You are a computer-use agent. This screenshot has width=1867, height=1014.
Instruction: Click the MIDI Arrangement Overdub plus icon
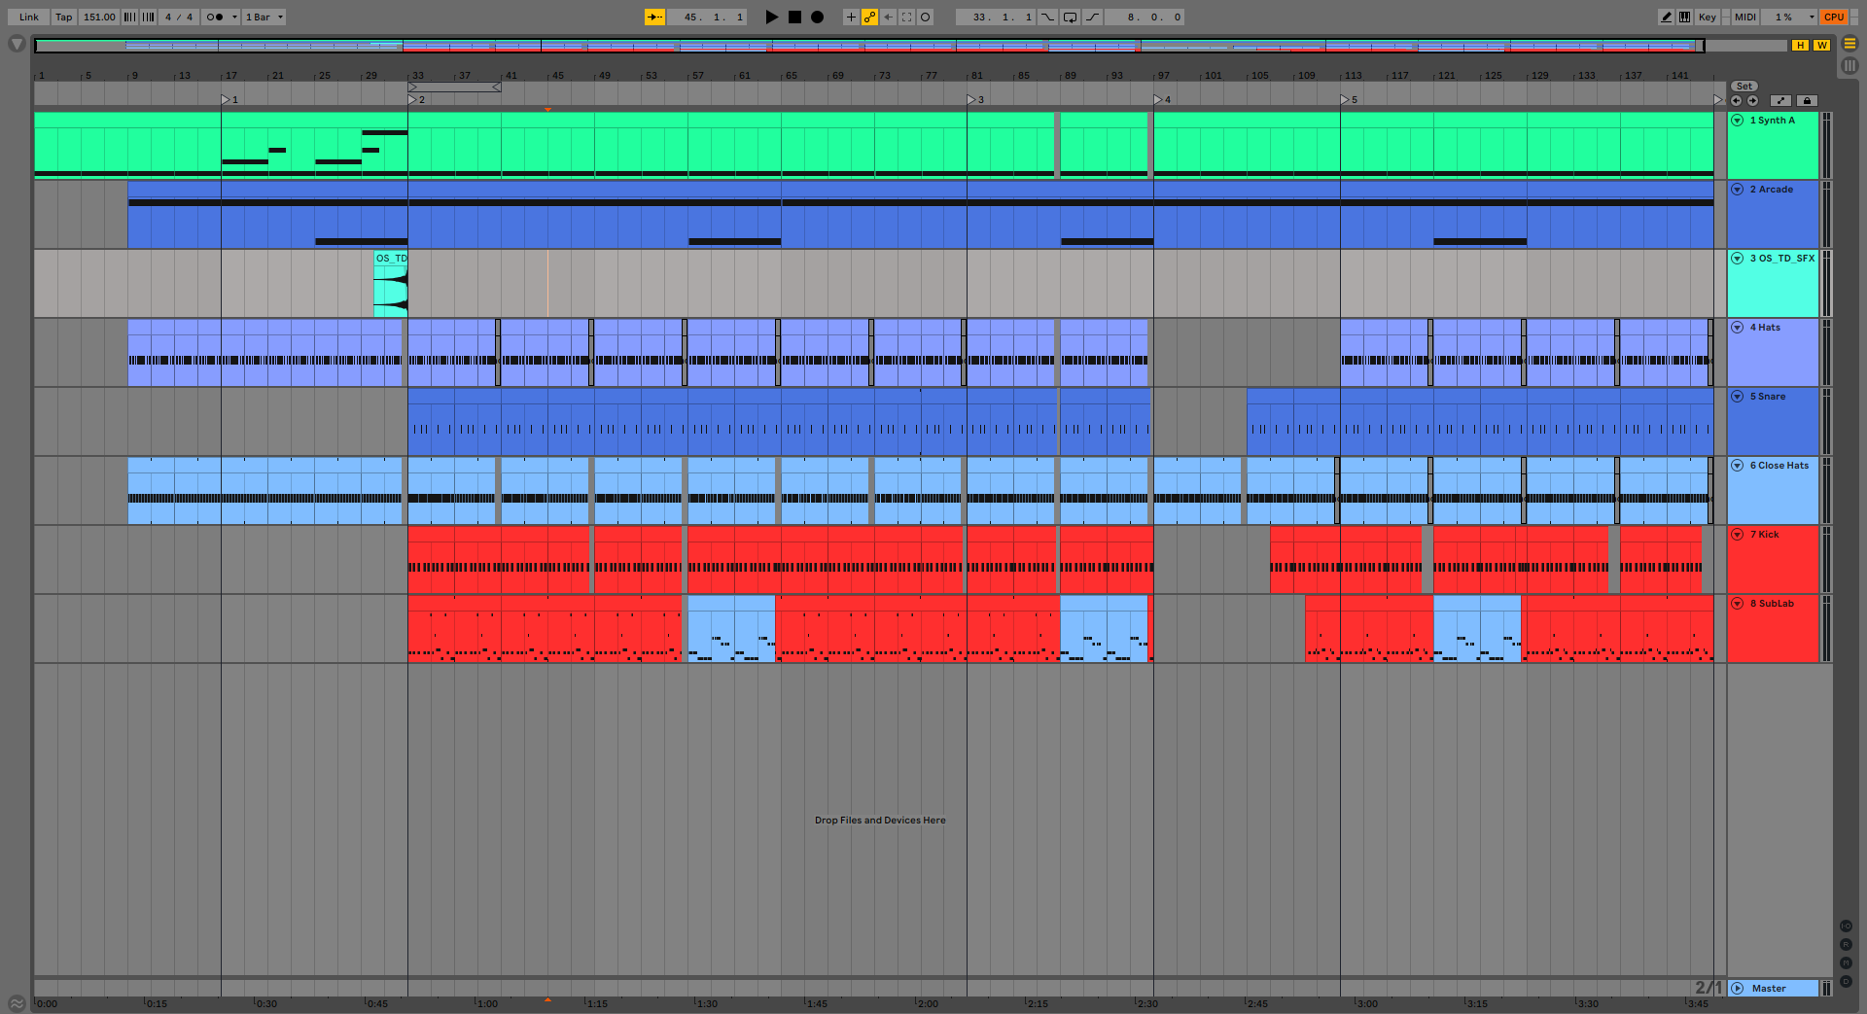[851, 17]
